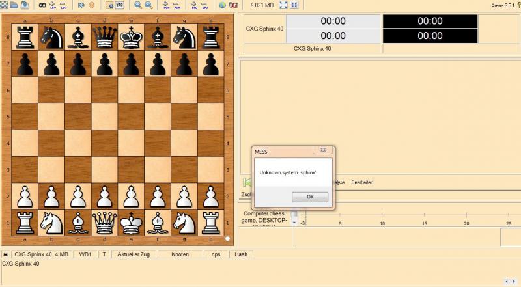Click the top black clock display
Image resolution: width=521 pixels, height=287 pixels.
coord(430,21)
